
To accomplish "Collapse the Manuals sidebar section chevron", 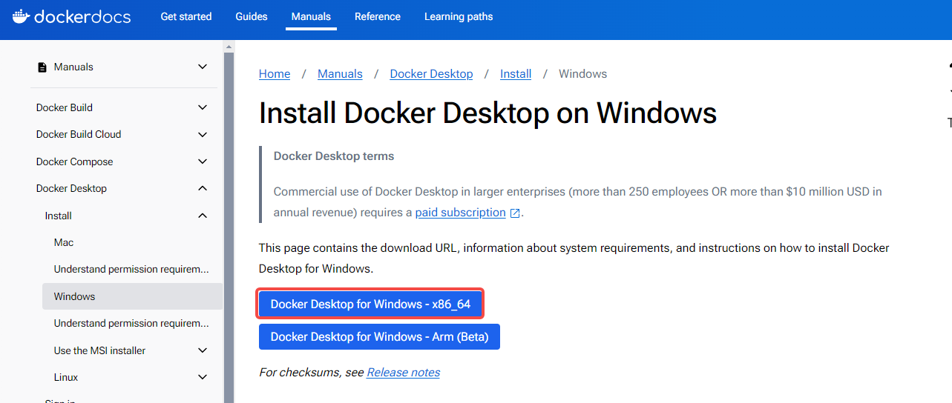I will pyautogui.click(x=203, y=67).
